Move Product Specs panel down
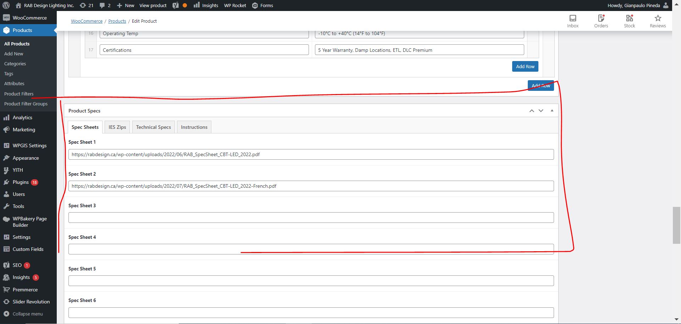The image size is (681, 324). (541, 111)
